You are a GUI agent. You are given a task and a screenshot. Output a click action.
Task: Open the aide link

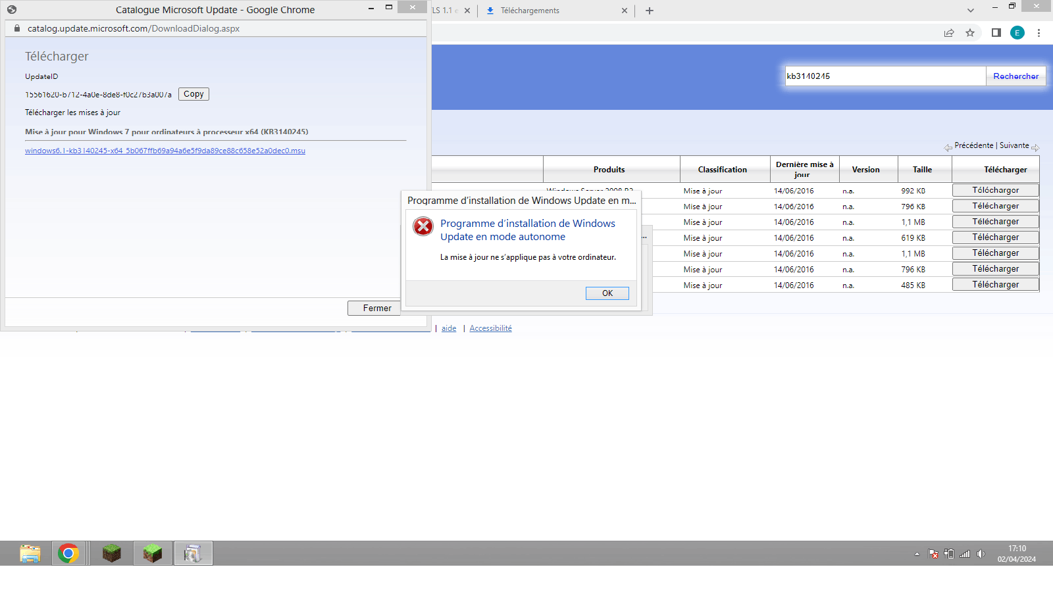449,328
